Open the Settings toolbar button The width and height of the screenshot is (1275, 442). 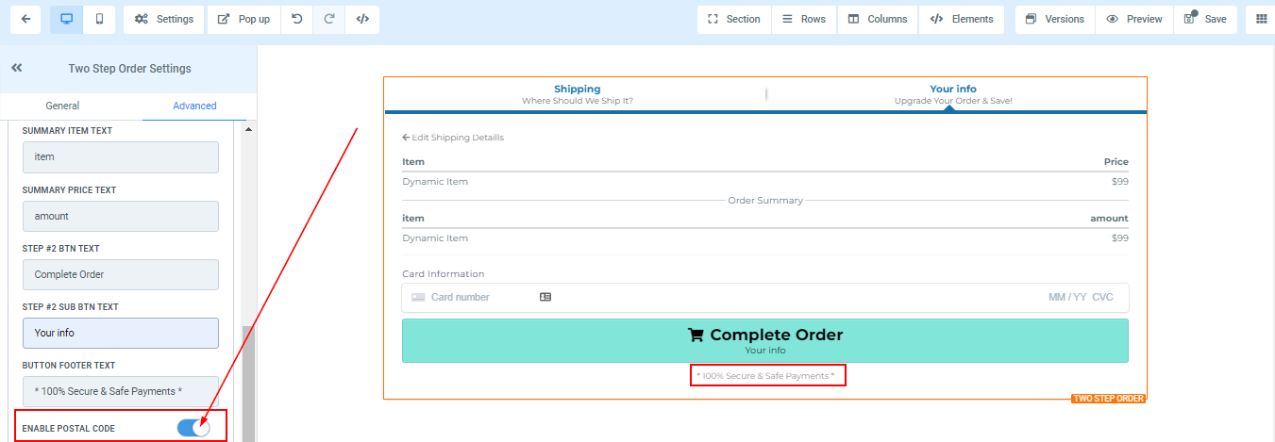tap(164, 19)
